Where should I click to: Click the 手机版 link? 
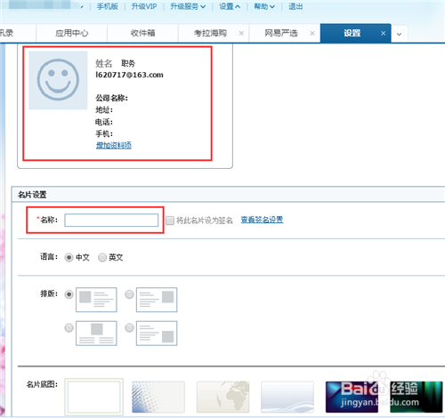(x=107, y=6)
